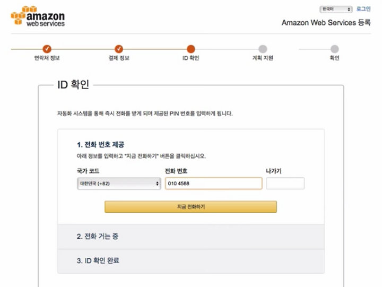Click the 나가기 extension input field
Viewport: 382px width, 287px height.
pyautogui.click(x=285, y=184)
